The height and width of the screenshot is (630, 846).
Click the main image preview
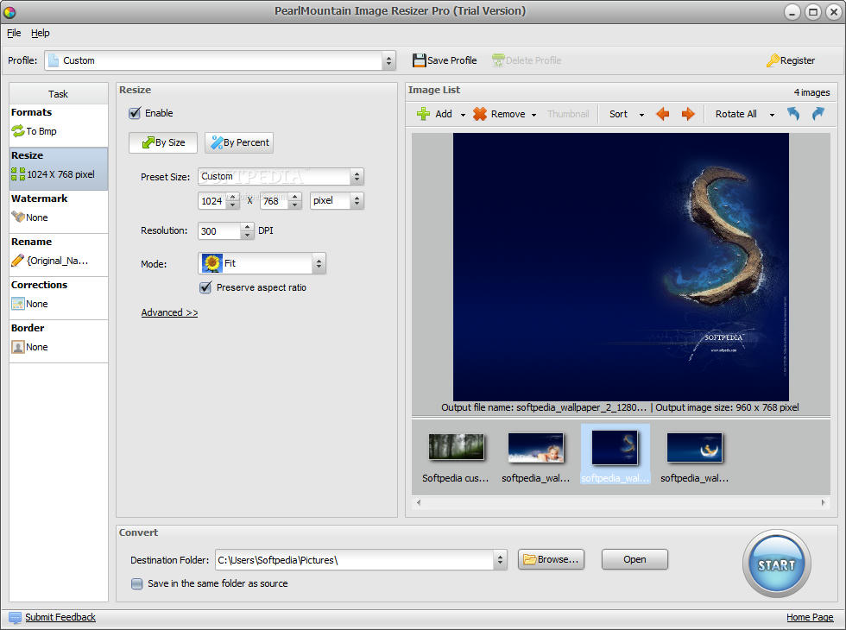pyautogui.click(x=621, y=267)
